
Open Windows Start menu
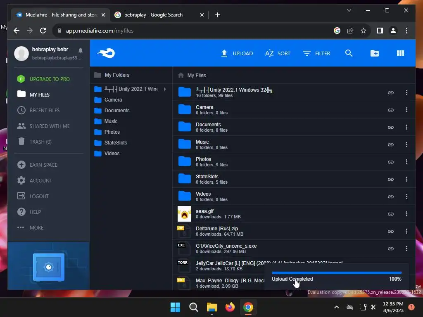click(175, 307)
